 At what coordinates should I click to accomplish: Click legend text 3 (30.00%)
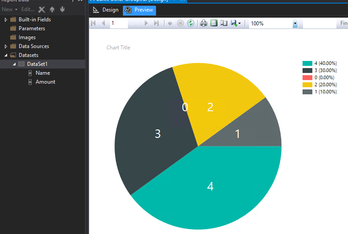326,70
